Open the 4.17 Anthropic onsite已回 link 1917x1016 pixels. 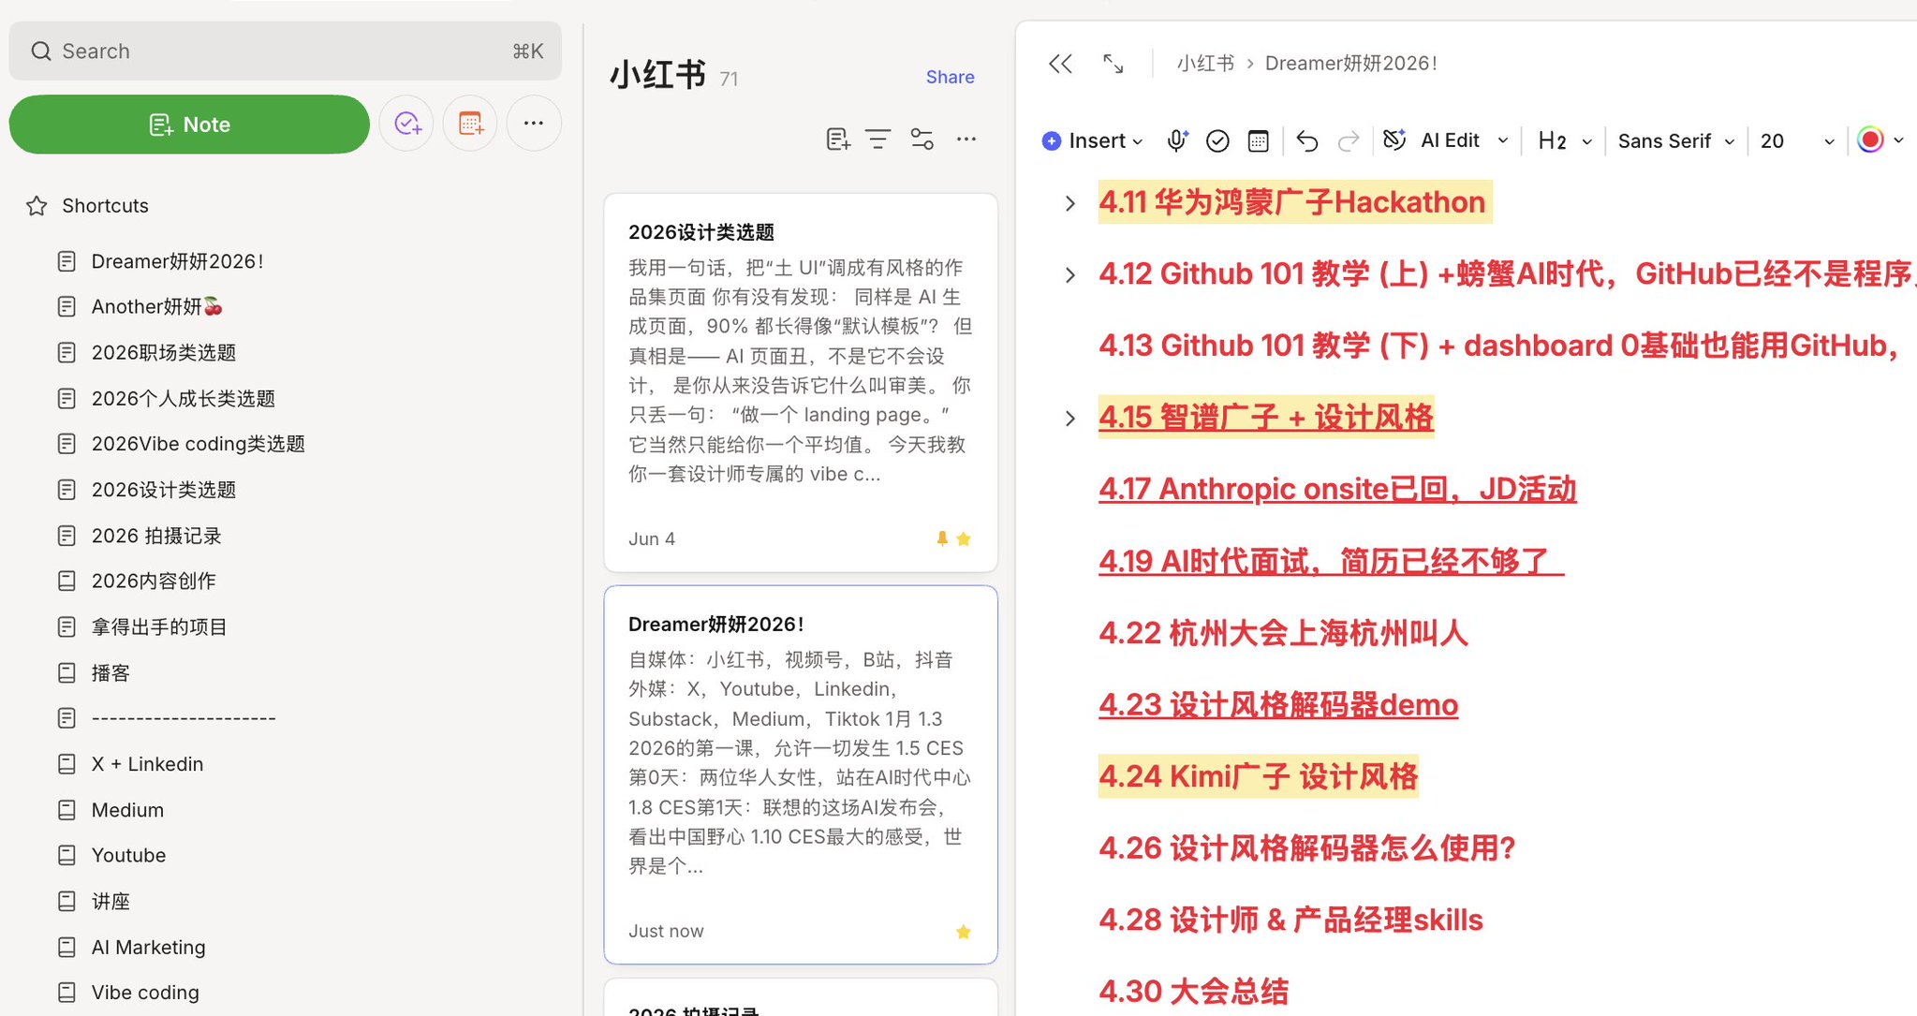coord(1337,489)
